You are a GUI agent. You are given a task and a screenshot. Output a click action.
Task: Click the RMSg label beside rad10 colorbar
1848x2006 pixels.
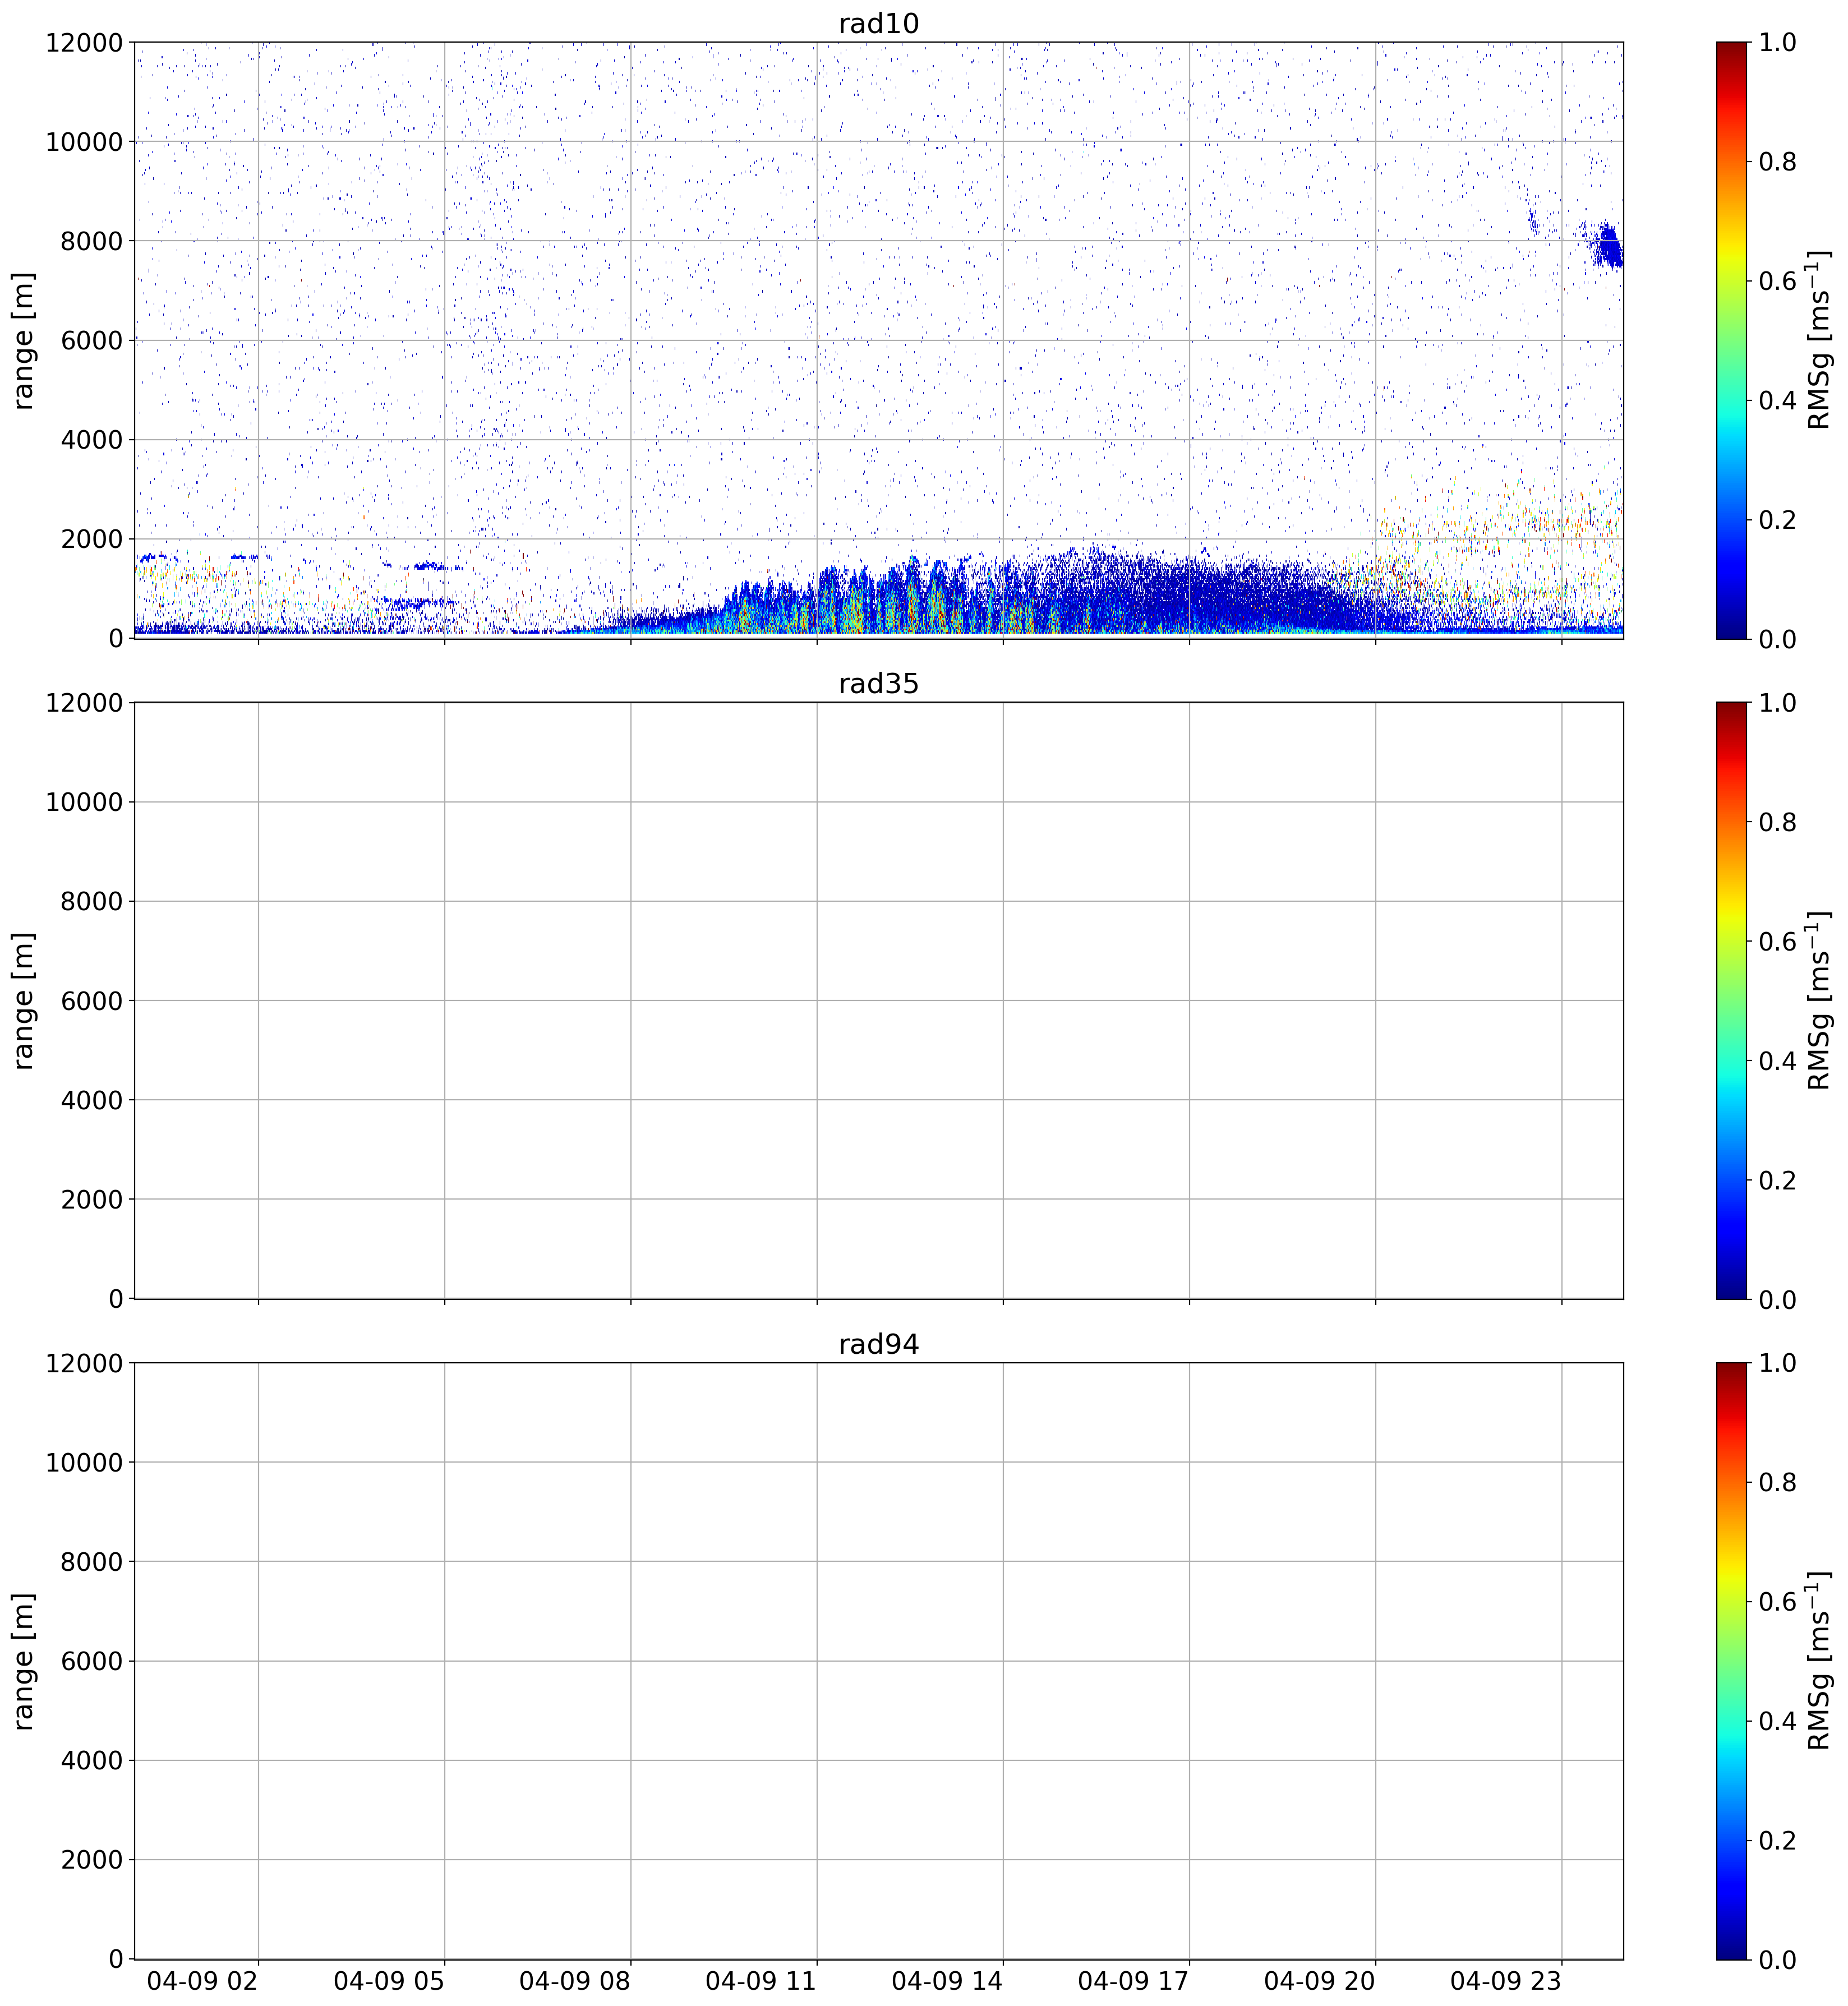click(1819, 340)
